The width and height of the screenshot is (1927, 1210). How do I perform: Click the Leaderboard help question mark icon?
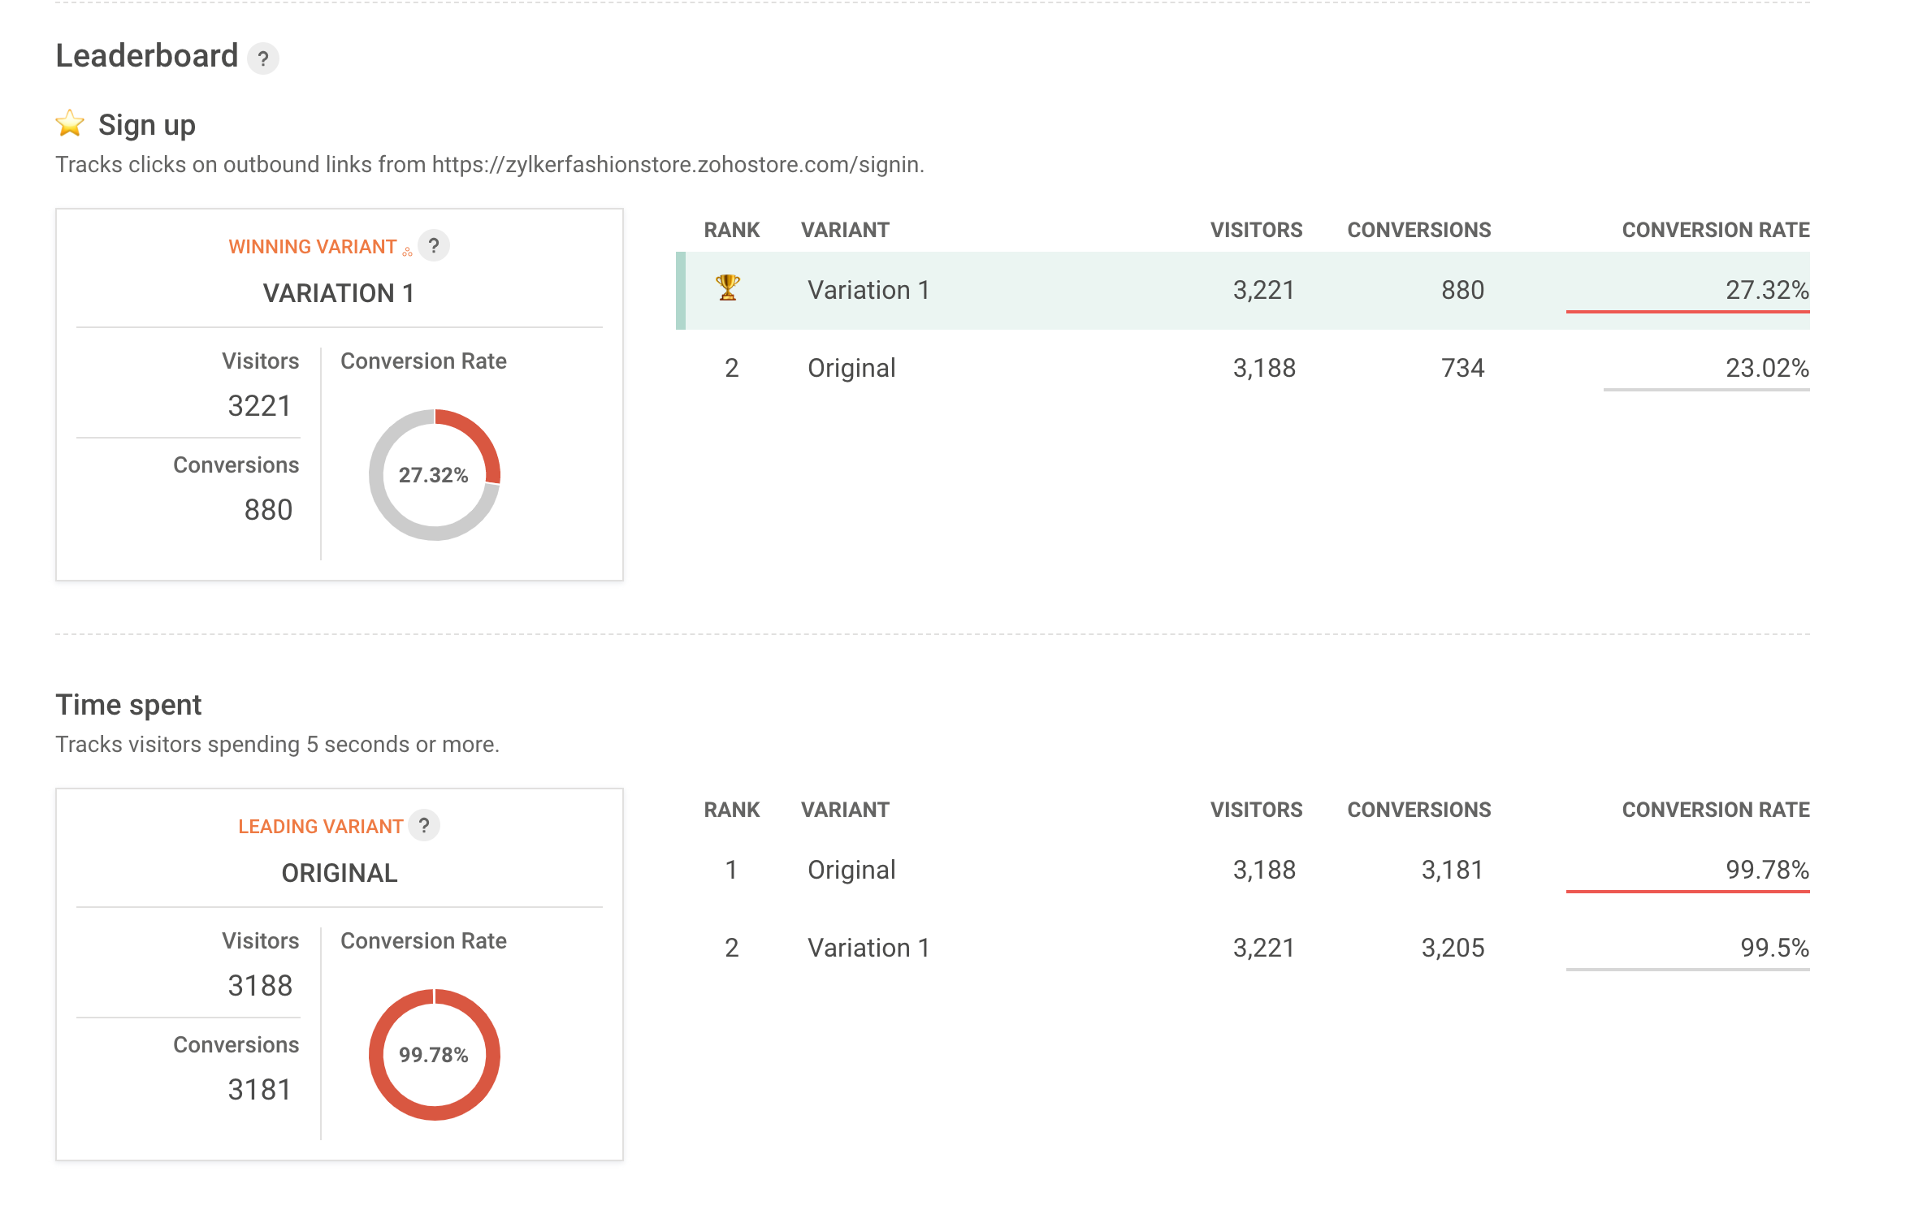[x=262, y=58]
